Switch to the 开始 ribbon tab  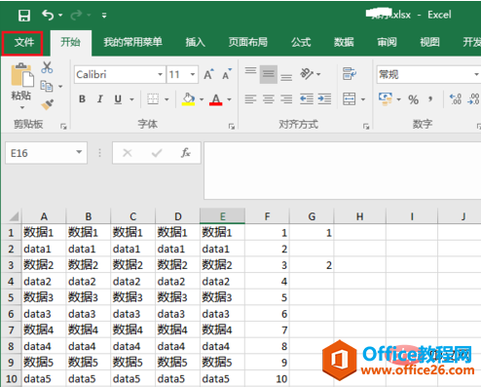click(70, 42)
